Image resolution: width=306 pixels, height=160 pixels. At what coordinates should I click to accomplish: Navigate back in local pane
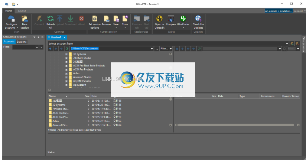56,49
